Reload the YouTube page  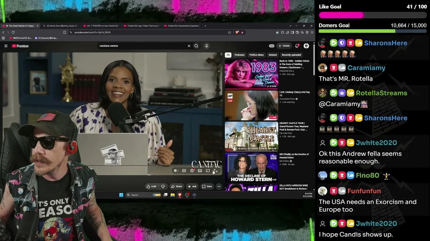click(13, 32)
